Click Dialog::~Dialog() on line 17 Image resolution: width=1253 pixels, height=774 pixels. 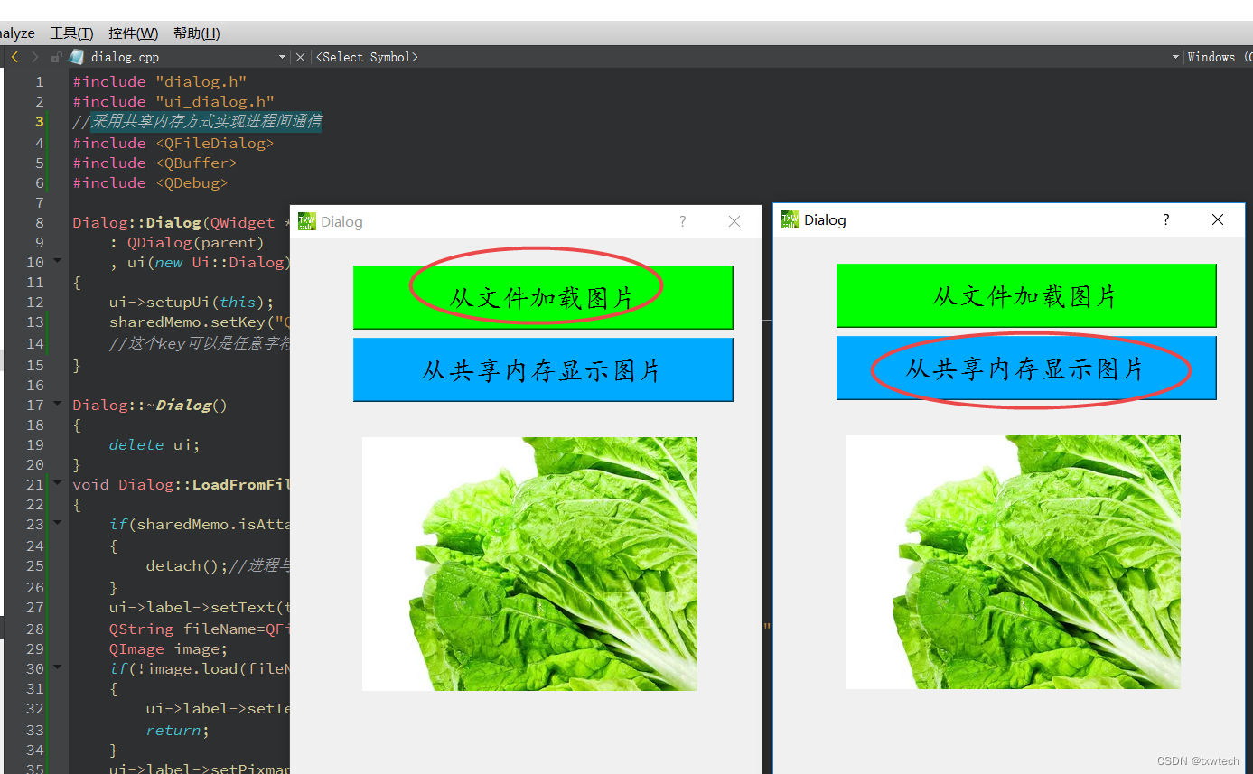[x=150, y=406]
